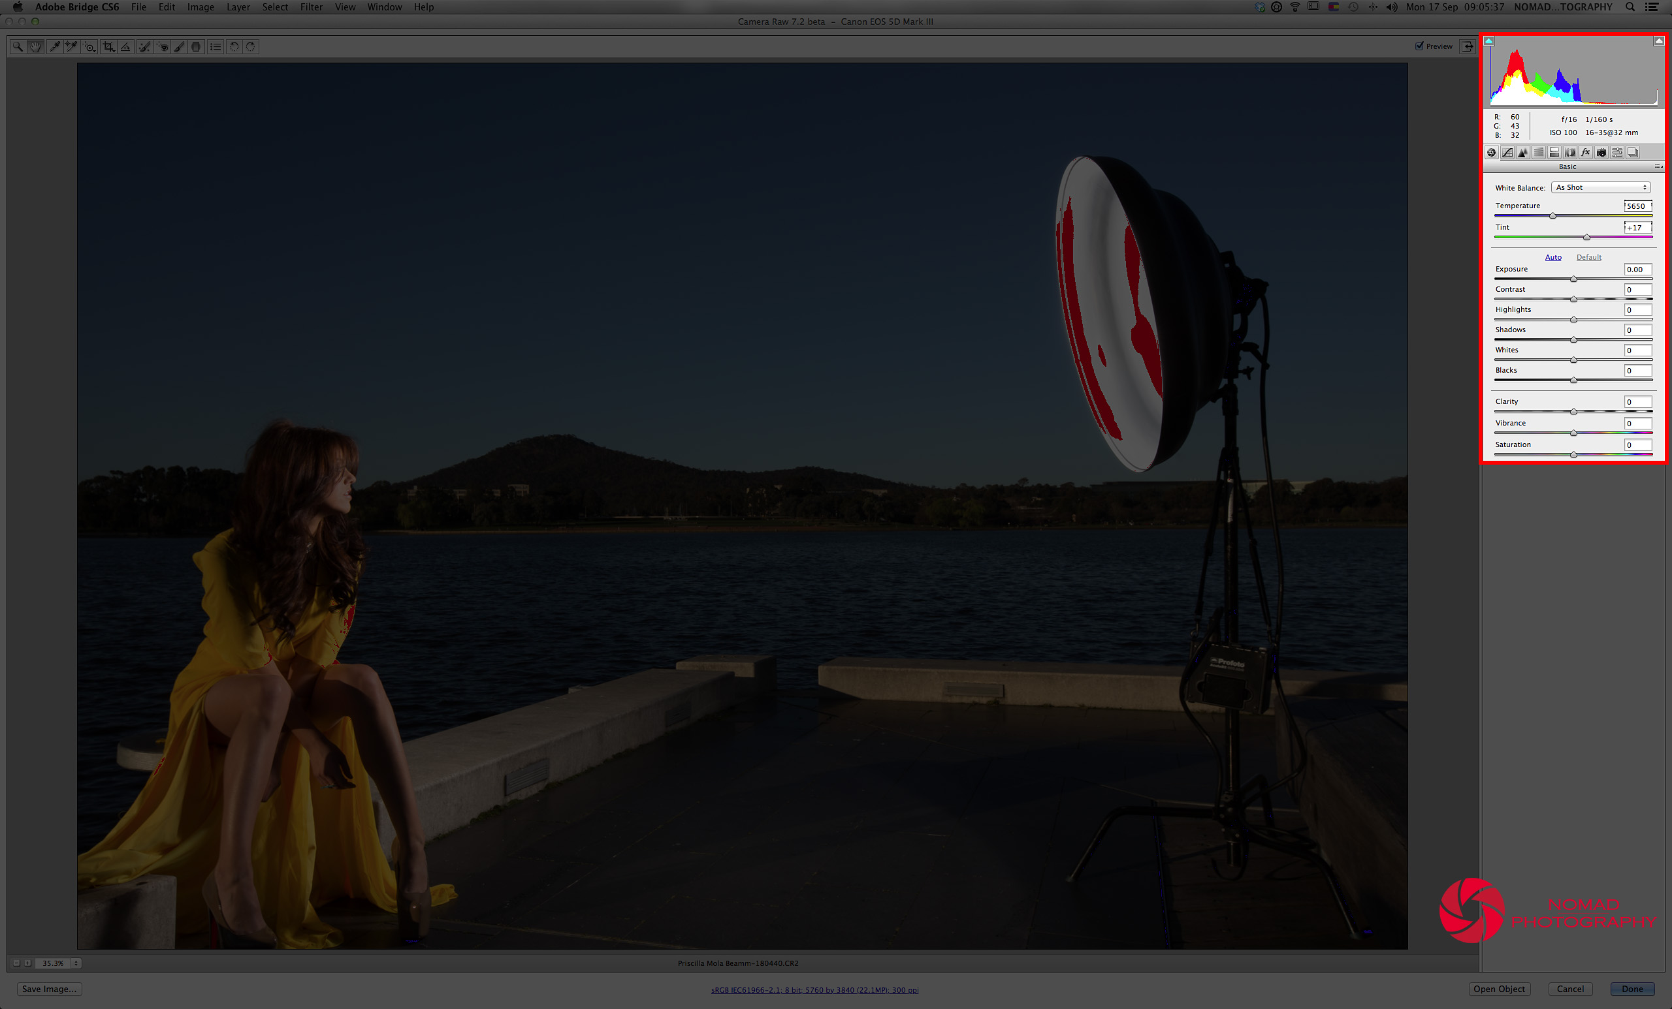Toggle the highlight clipping warning
The image size is (1672, 1009).
coord(1658,41)
